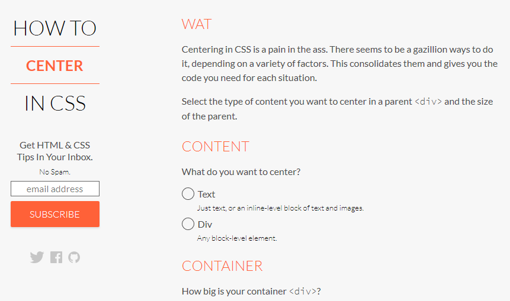Click "What do you want to center?" question
Image resolution: width=510 pixels, height=301 pixels.
[241, 171]
